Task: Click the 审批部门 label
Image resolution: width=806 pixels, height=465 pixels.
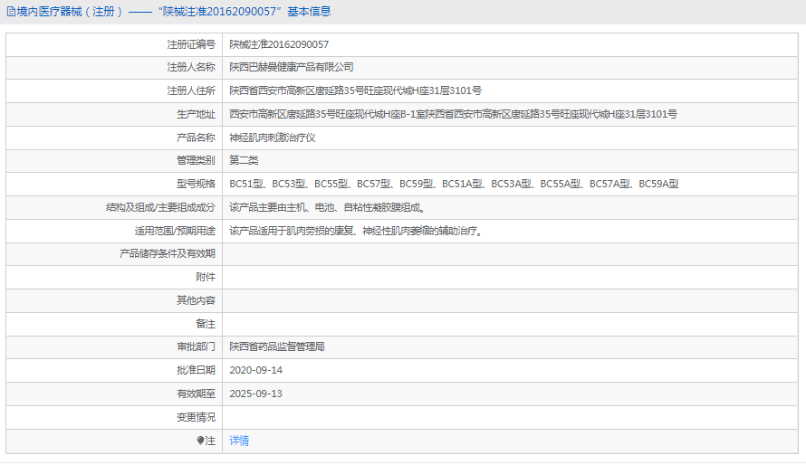Action: click(196, 347)
